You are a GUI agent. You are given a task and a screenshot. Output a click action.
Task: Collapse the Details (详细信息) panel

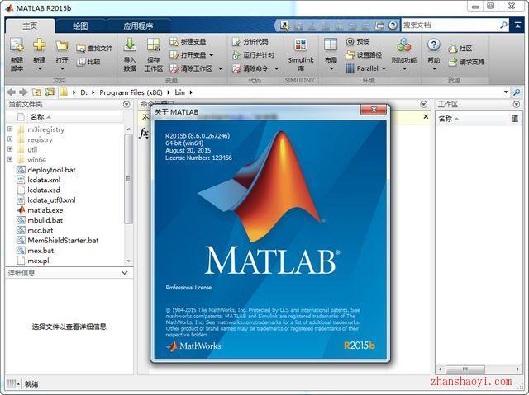[x=125, y=273]
